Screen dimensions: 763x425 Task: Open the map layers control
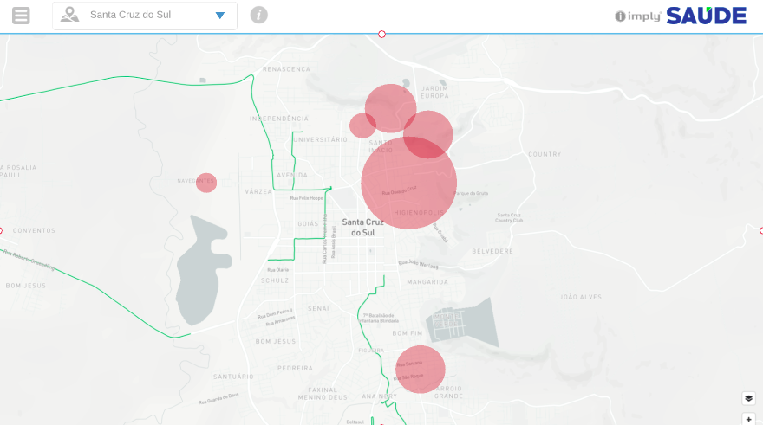(748, 398)
